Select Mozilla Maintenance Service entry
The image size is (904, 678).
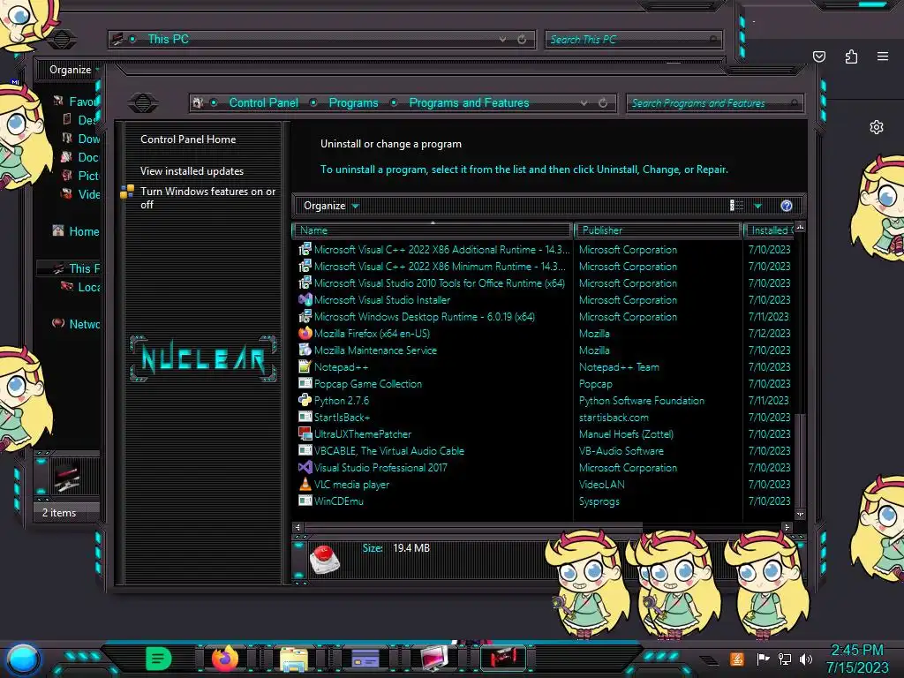point(375,350)
